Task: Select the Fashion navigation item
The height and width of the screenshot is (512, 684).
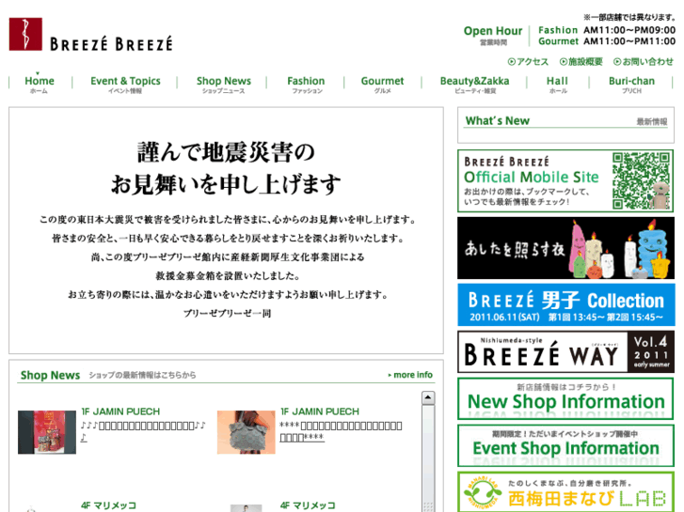Action: click(306, 84)
